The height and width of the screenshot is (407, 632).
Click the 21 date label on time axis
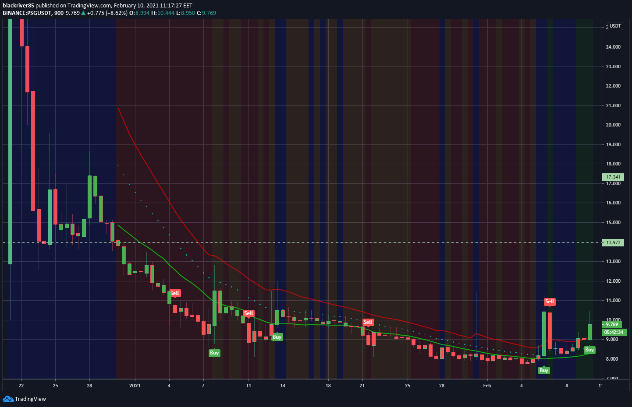(362, 386)
